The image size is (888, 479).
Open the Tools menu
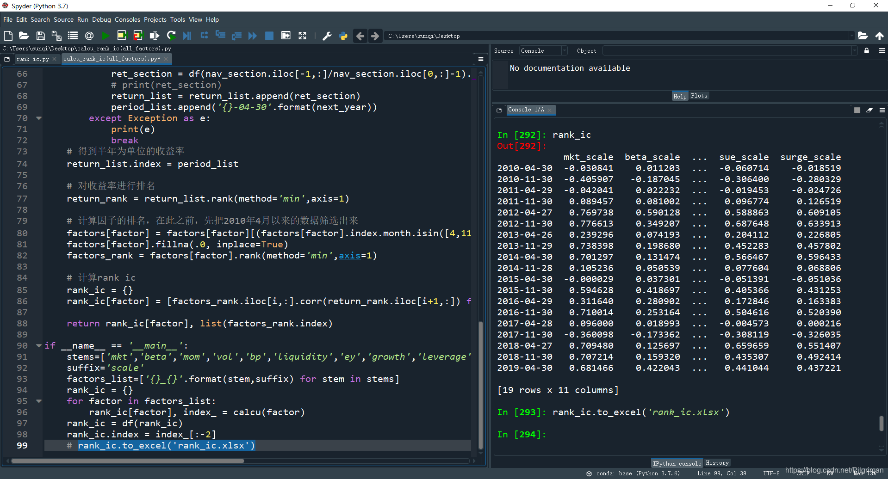(x=177, y=19)
